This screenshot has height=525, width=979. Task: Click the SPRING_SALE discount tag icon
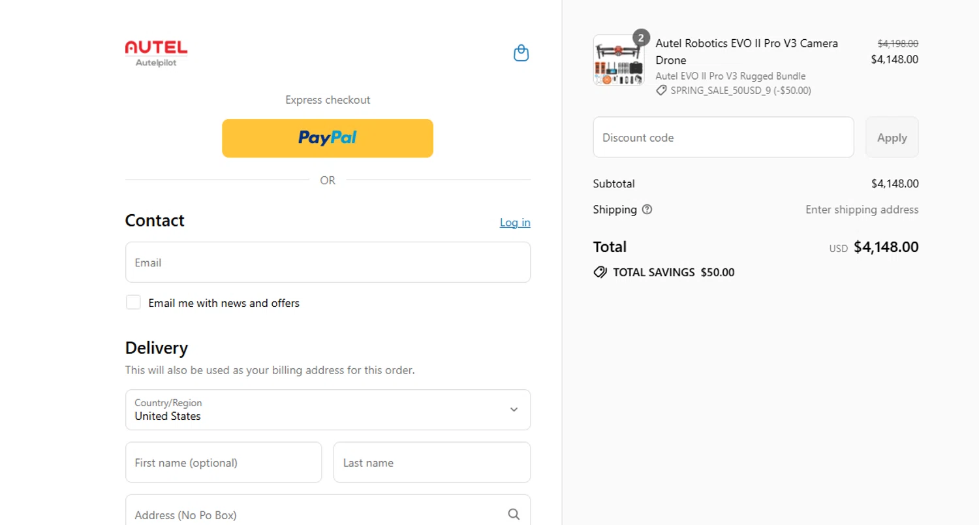(662, 91)
